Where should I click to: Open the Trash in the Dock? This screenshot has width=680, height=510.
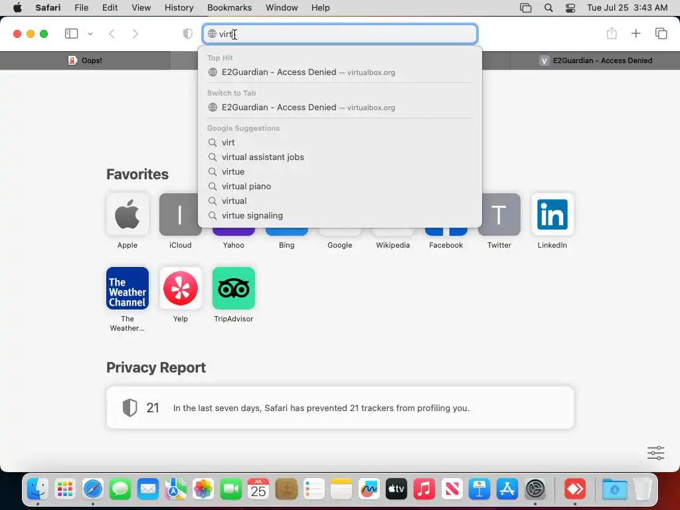pyautogui.click(x=643, y=489)
